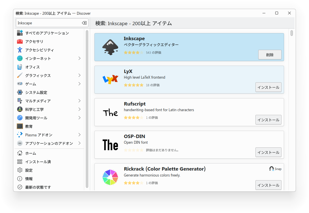The image size is (309, 213).
Task: Select the Office (オフィス) document icon
Action: (x=20, y=67)
